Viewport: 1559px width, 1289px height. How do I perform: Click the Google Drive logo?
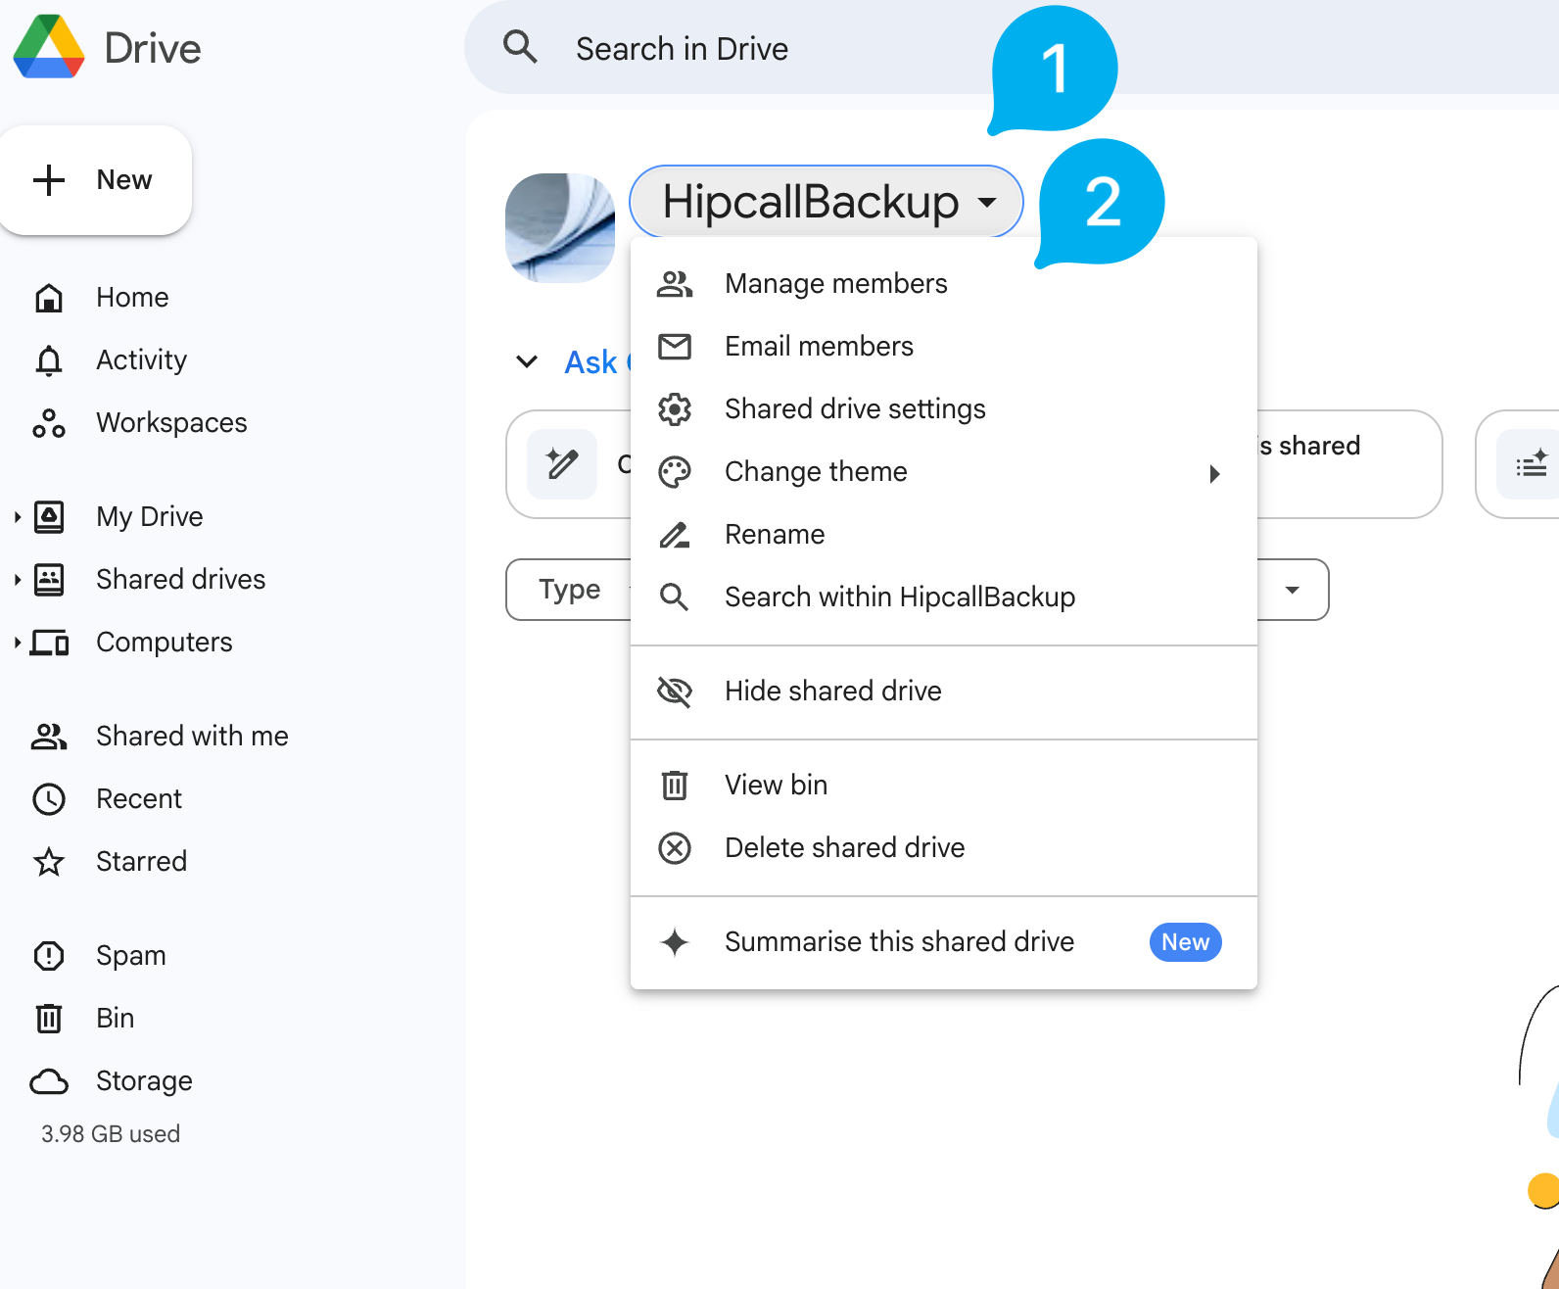tap(49, 47)
